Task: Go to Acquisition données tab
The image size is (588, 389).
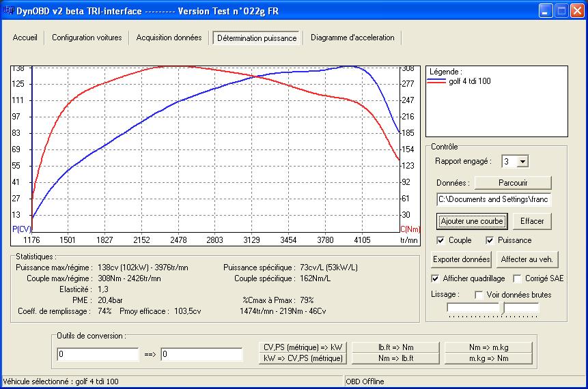Action: click(x=169, y=38)
